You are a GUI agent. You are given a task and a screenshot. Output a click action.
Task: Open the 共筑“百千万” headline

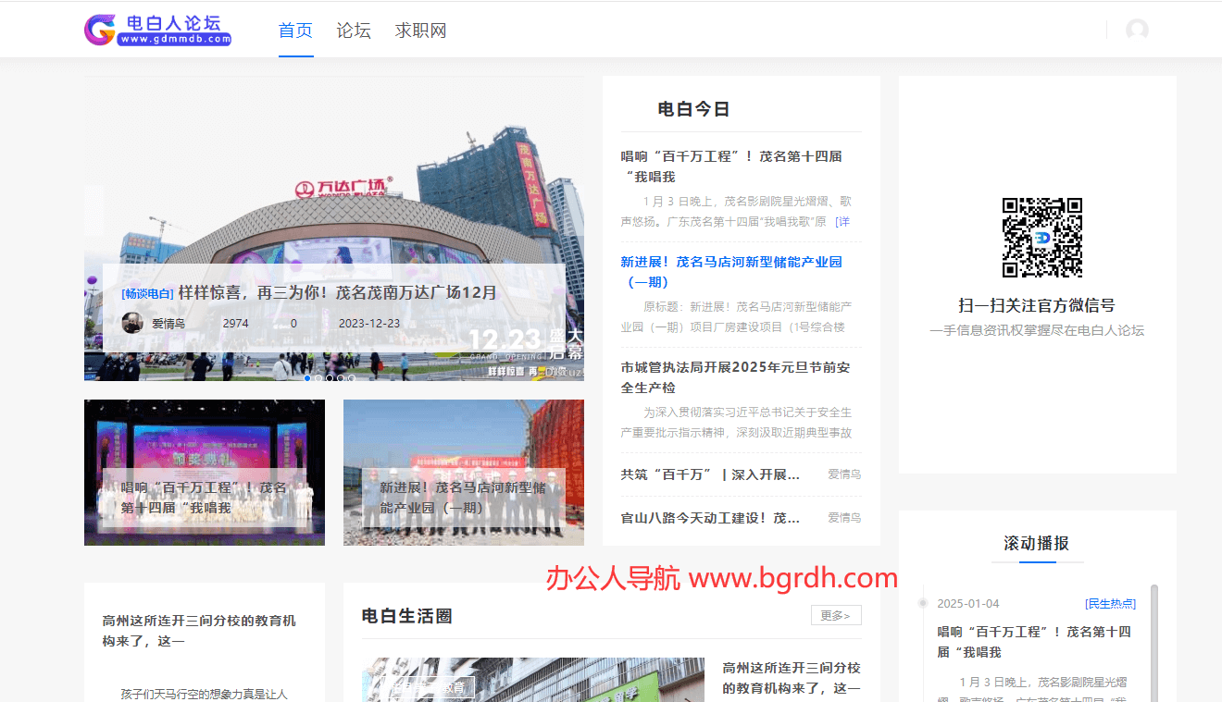pos(710,474)
